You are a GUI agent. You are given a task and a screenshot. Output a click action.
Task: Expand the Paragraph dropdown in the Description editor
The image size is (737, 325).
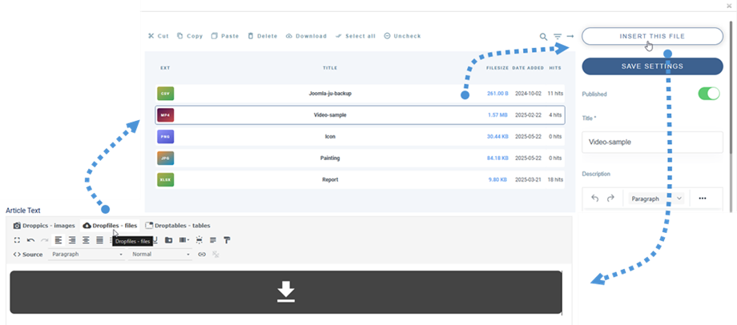(x=679, y=198)
